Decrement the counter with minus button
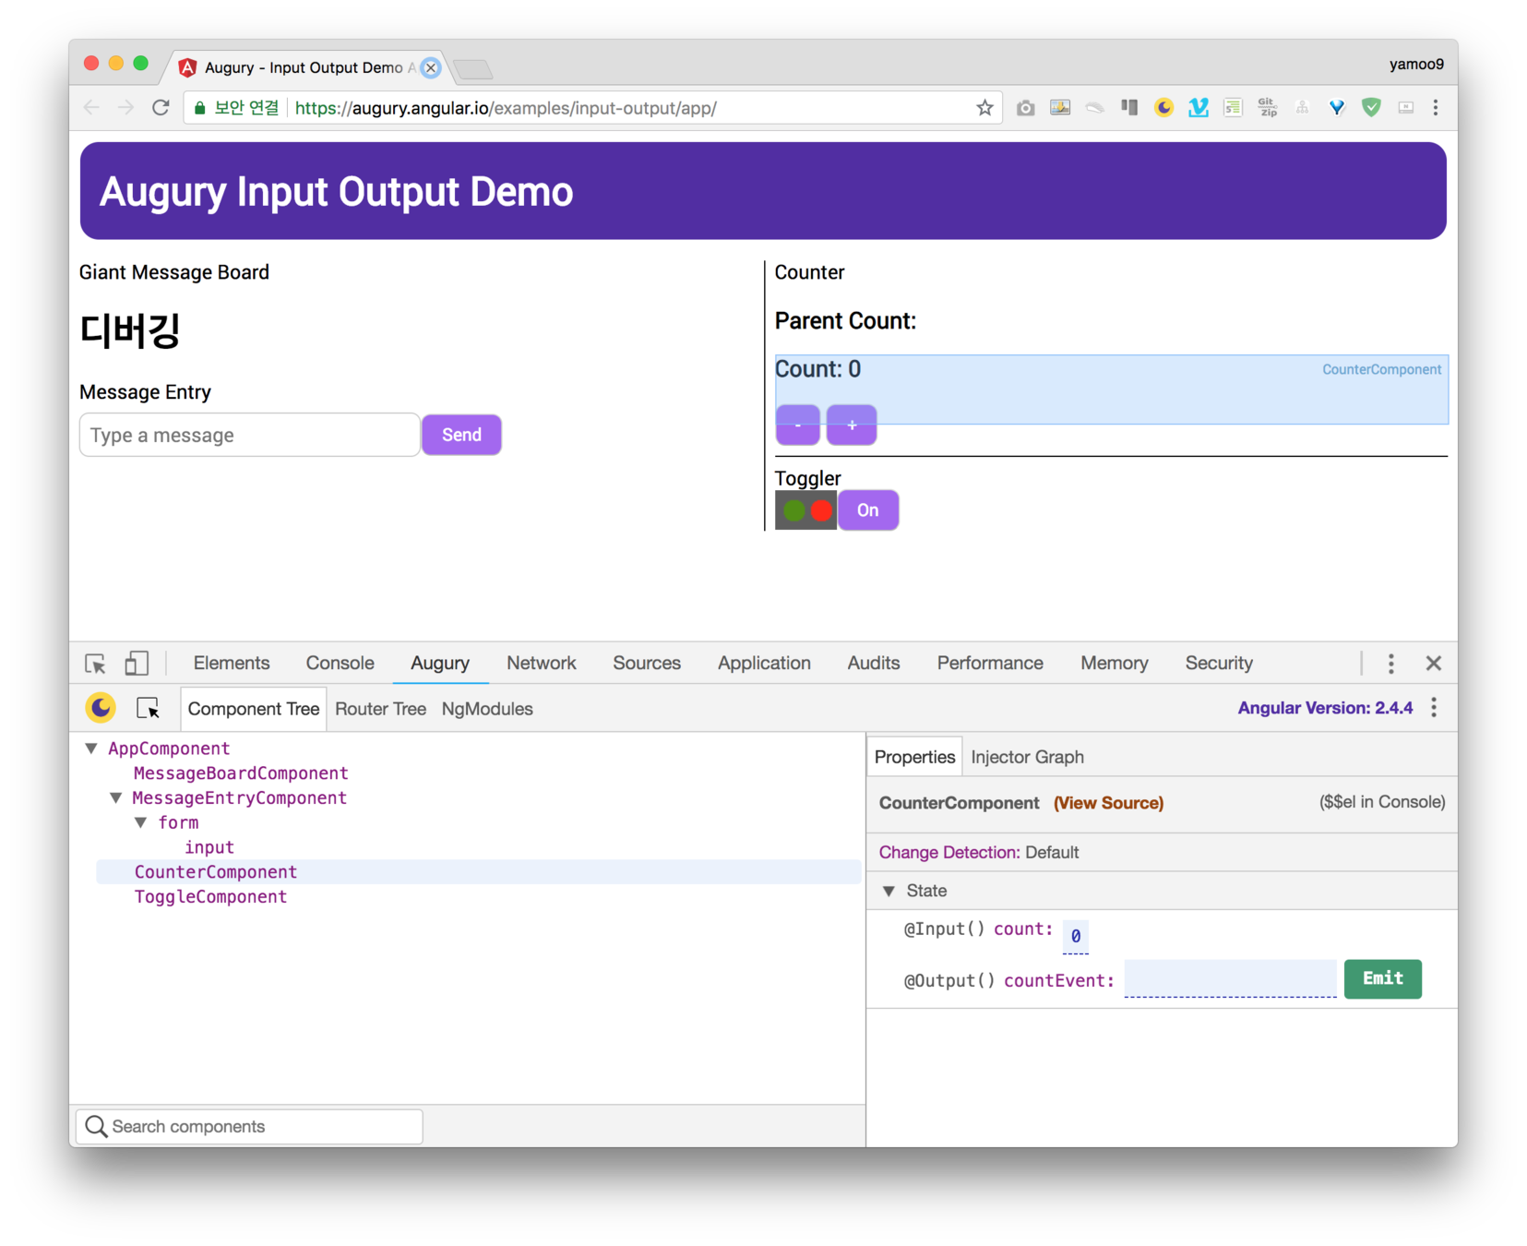Screen dimensions: 1527x1246 click(797, 425)
